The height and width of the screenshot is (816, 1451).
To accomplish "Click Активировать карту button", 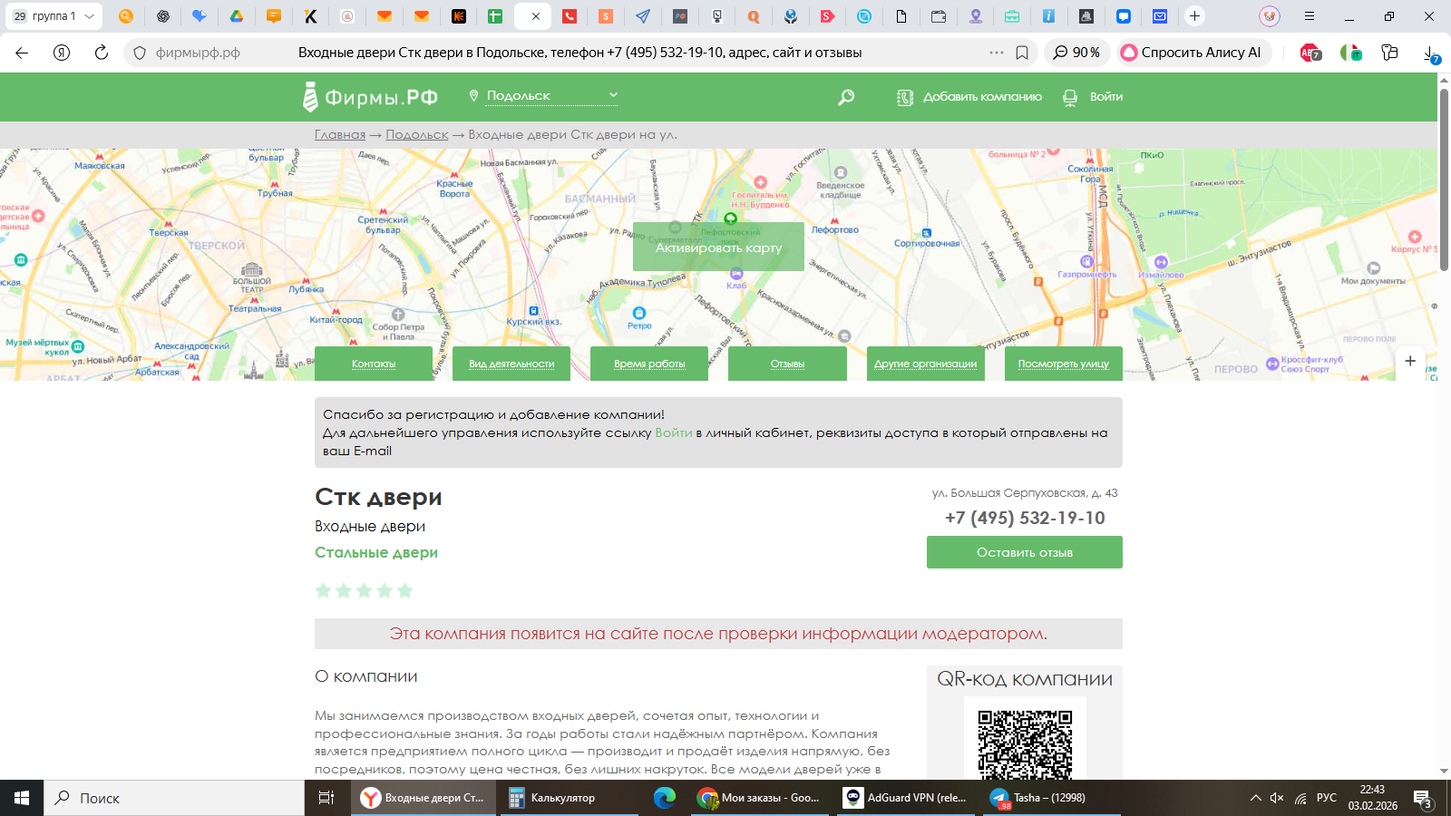I will pyautogui.click(x=718, y=247).
